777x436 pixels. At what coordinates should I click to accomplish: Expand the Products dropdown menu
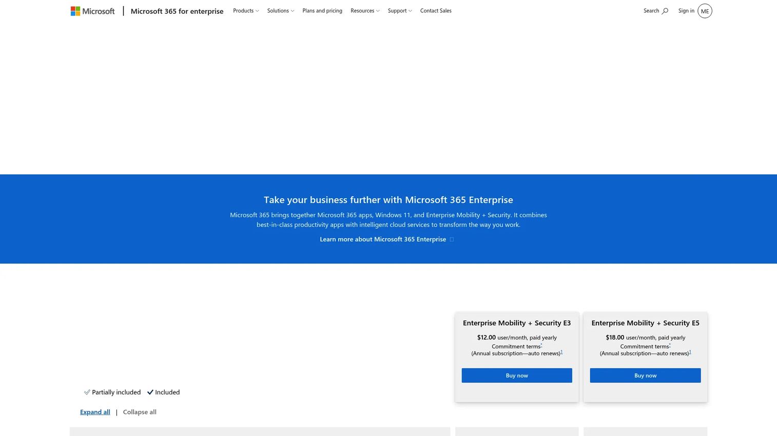(246, 11)
